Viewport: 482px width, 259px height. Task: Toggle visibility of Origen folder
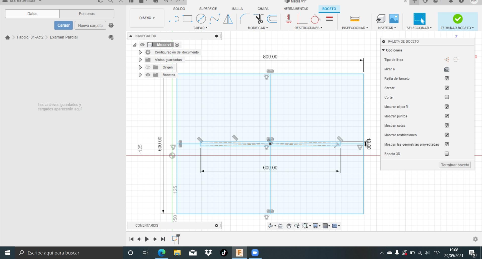tap(148, 67)
